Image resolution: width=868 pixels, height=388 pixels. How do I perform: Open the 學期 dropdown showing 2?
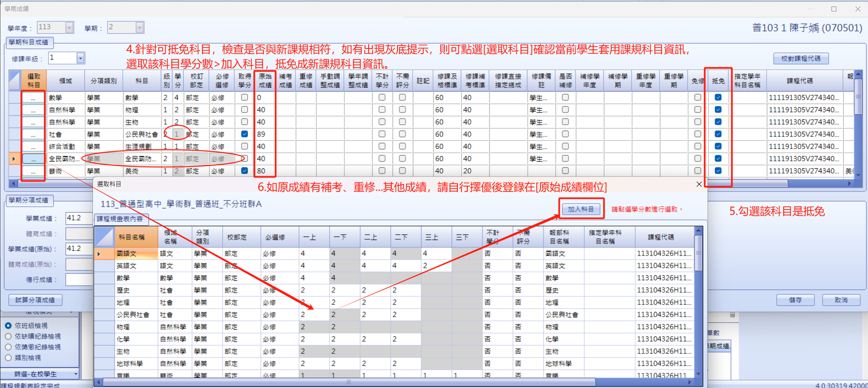click(140, 27)
